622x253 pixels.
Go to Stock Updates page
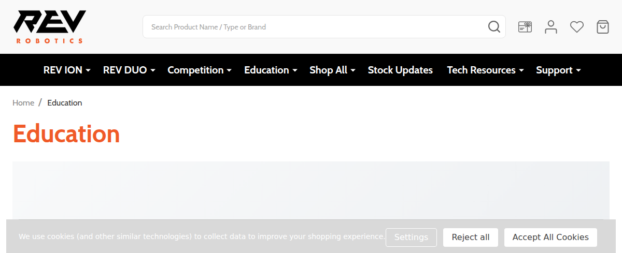click(400, 70)
